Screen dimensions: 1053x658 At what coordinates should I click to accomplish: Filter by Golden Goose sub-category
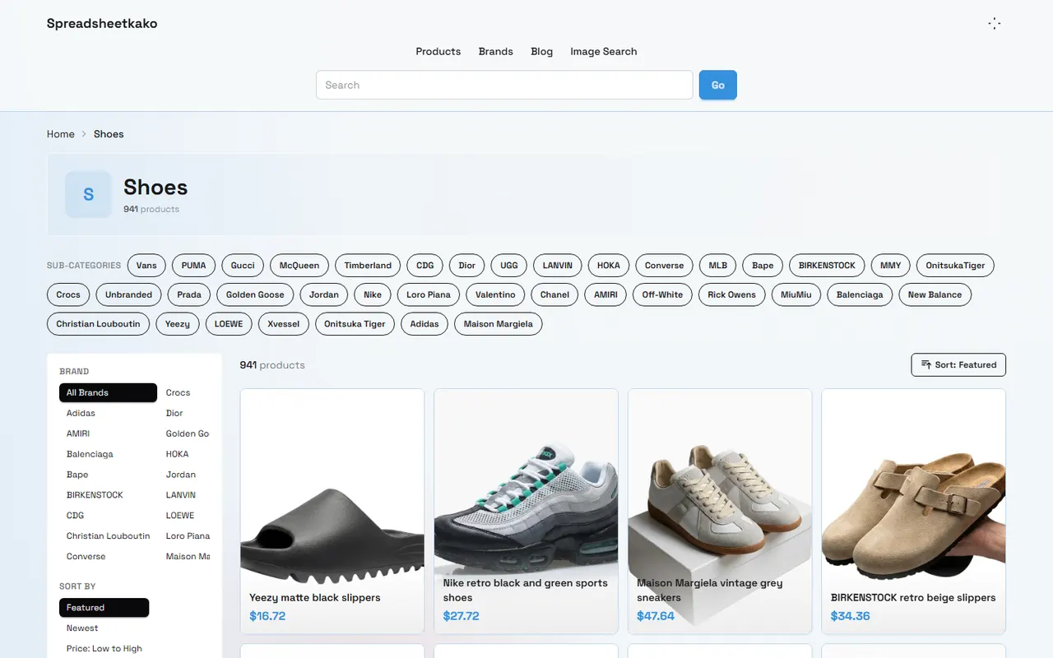click(x=255, y=294)
